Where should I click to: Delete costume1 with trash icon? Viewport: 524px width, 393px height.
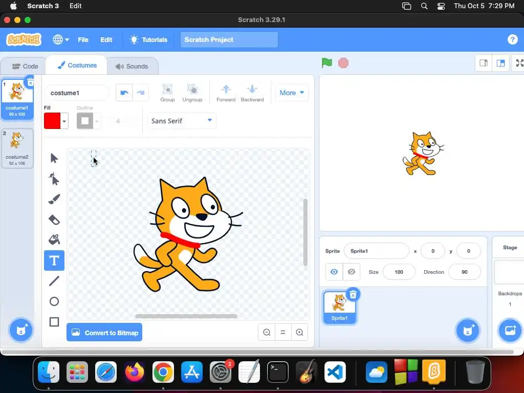click(x=30, y=82)
